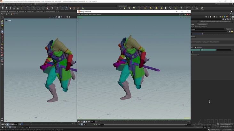Toggle the Simulation checkbox
The image size is (234, 131).
196,47
